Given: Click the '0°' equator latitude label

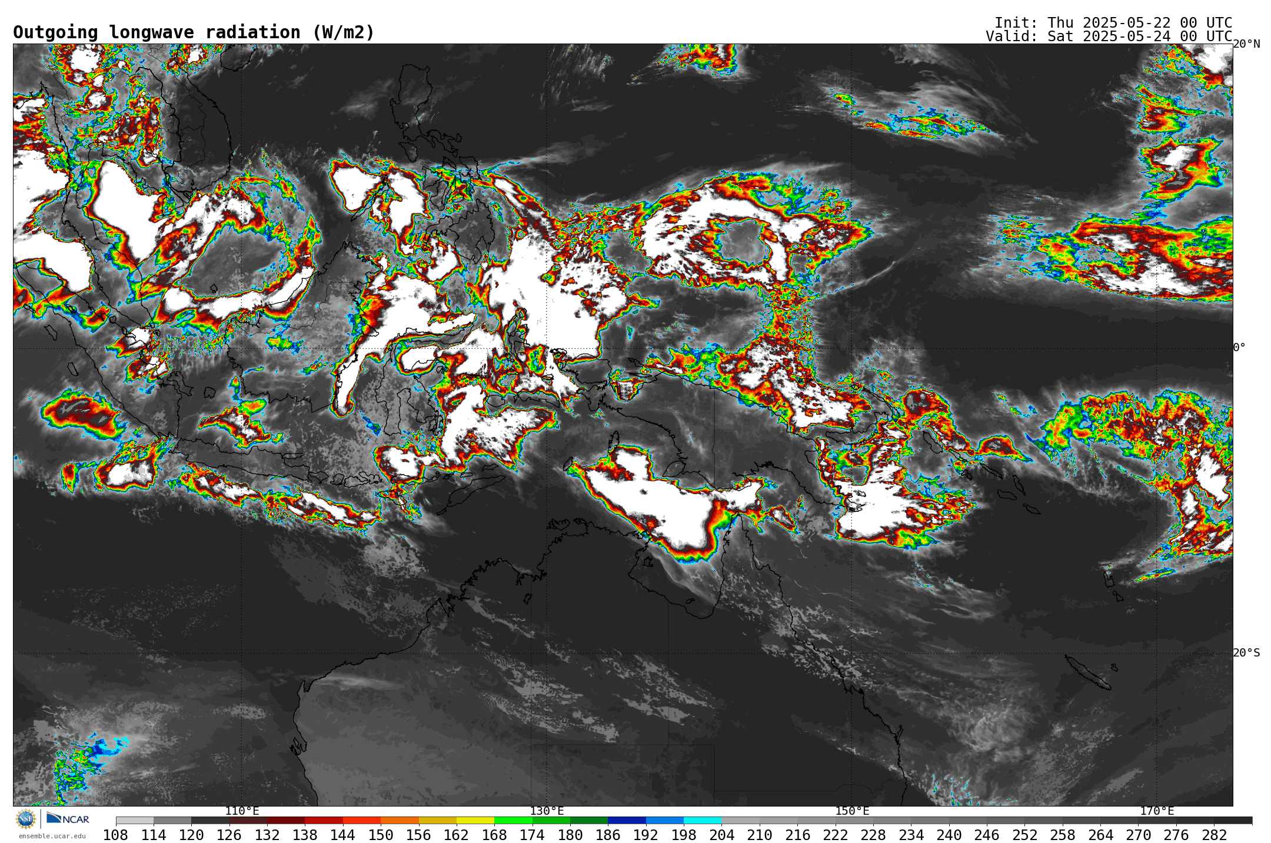Looking at the screenshot, I should 1239,347.
